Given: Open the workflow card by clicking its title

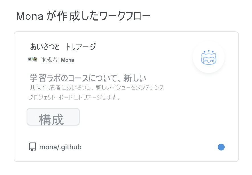Looking at the screenshot, I should 63,46.
